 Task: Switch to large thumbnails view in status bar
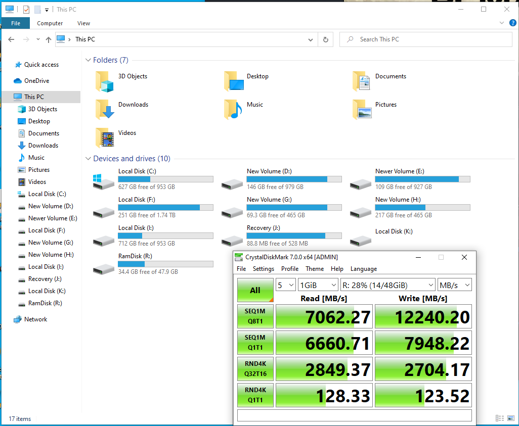tap(510, 418)
